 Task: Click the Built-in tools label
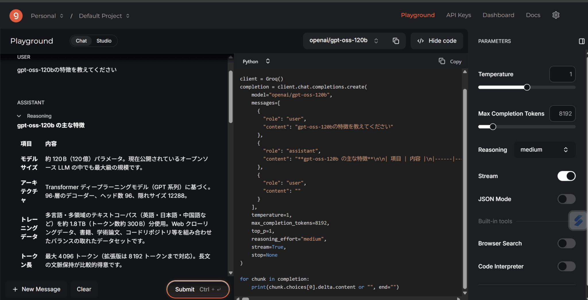point(495,221)
